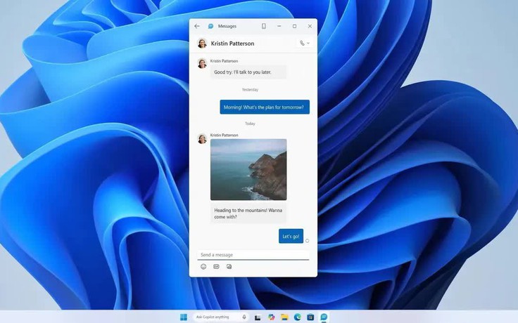Click the sending status circle next to "Let's go!"
The image size is (518, 323).
point(308,241)
